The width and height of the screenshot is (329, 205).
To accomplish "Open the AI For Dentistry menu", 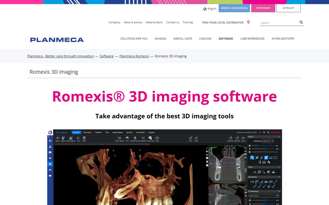I will (283, 39).
